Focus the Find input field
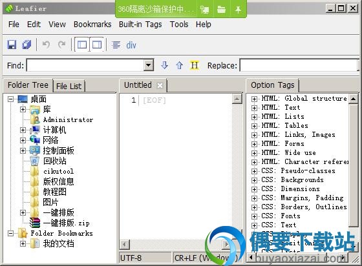362x266 pixels. (85, 65)
